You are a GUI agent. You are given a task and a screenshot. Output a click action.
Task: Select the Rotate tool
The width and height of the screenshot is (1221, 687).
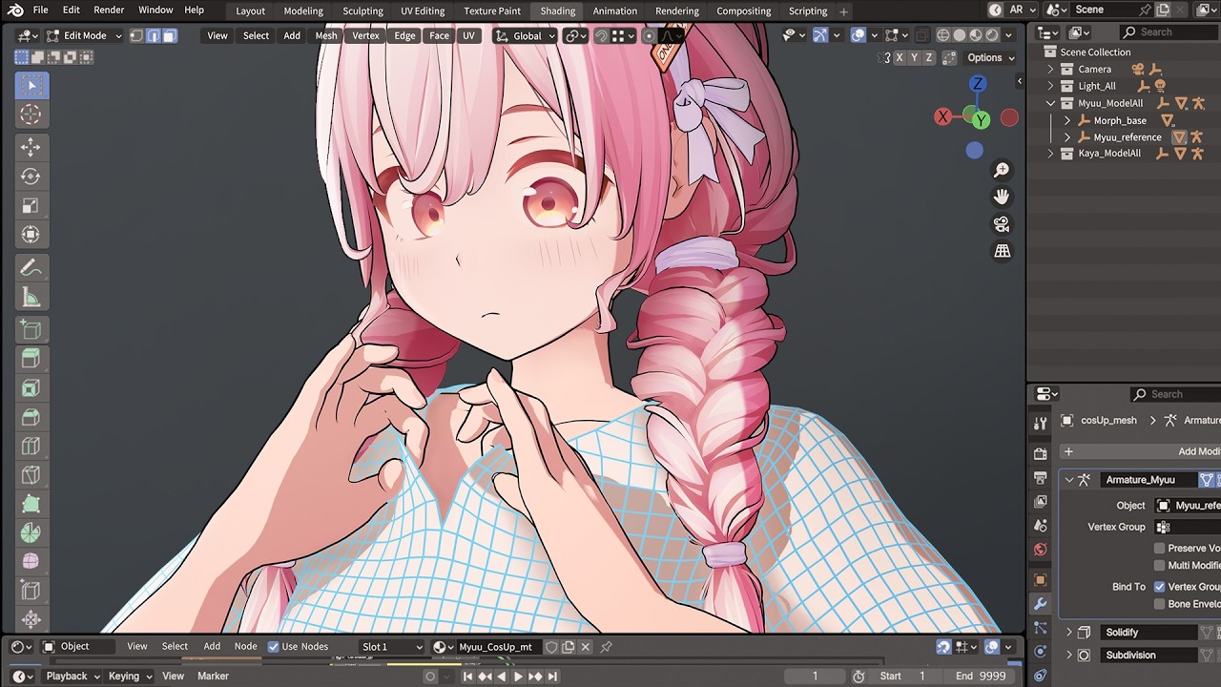31,177
